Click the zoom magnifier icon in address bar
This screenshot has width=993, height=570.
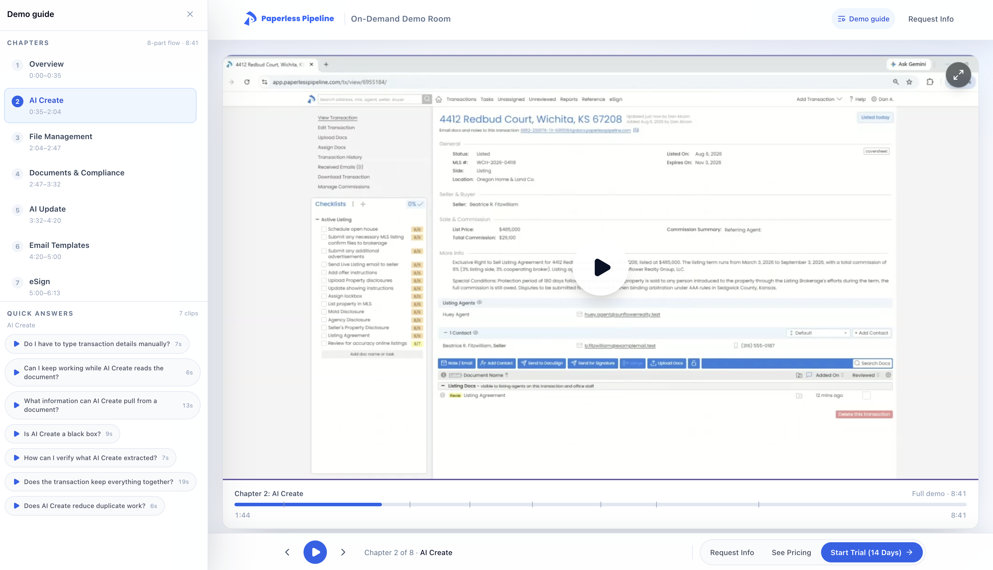click(896, 82)
